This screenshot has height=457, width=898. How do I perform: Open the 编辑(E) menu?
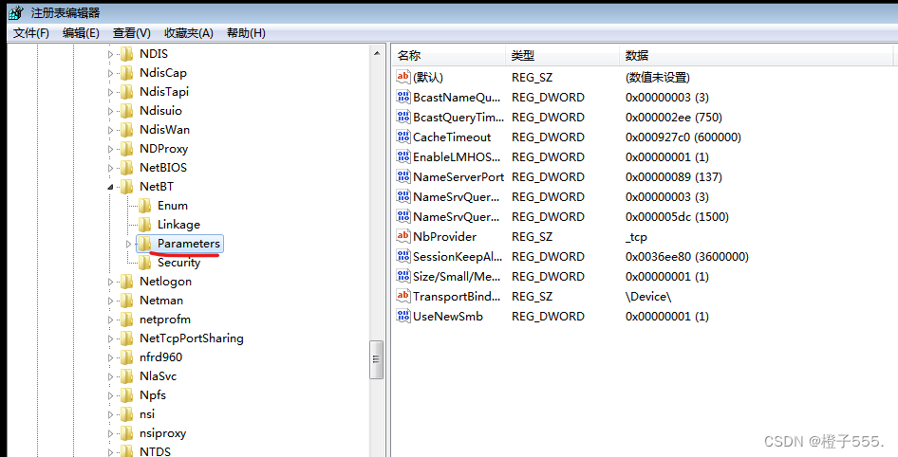pos(81,32)
